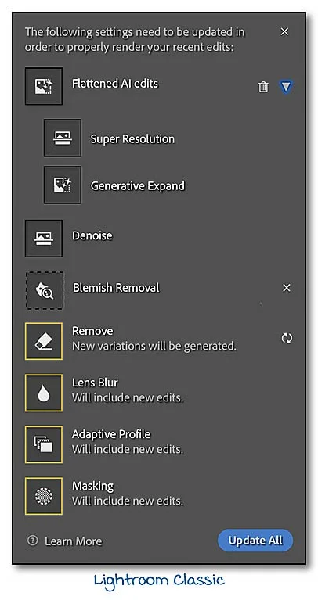The image size is (318, 600).
Task: Collapse the Flattened AI edits disclosure triangle
Action: pyautogui.click(x=286, y=87)
